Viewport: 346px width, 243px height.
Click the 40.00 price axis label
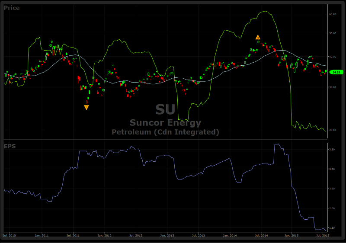[x=333, y=57]
